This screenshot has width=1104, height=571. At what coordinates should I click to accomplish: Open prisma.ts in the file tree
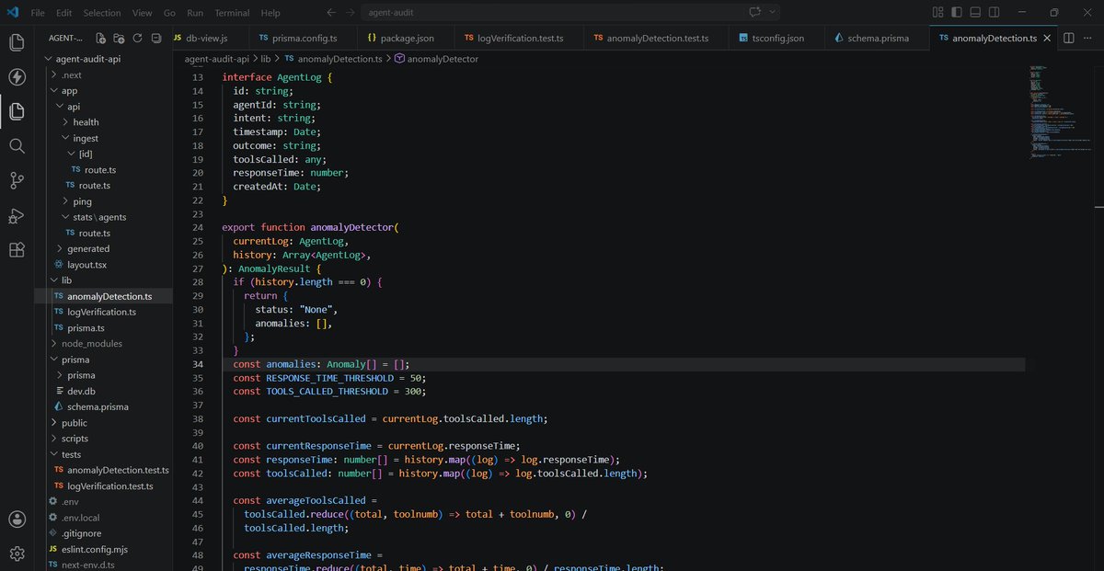pos(101,328)
